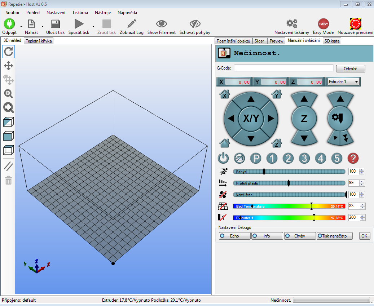374x306 pixels.
Task: Click the emergency stop Nouzové přerušení icon
Action: coord(355,24)
